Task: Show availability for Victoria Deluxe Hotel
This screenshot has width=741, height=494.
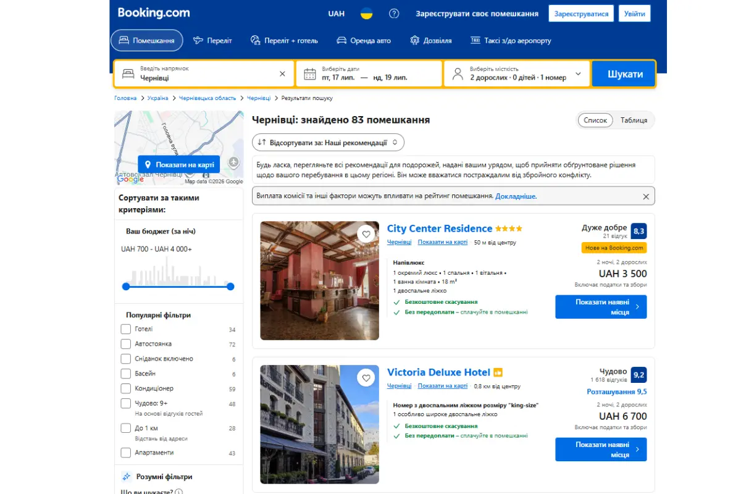Action: (601, 450)
